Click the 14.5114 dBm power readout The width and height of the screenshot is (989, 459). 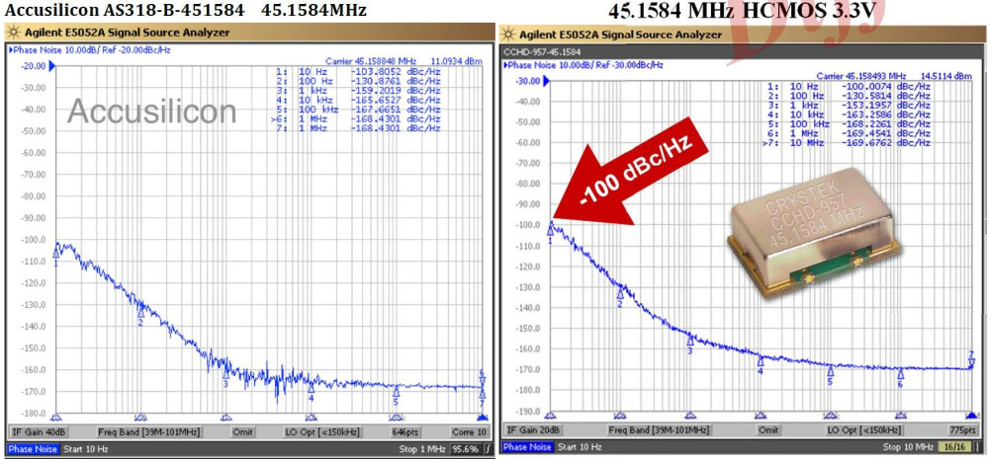click(945, 76)
